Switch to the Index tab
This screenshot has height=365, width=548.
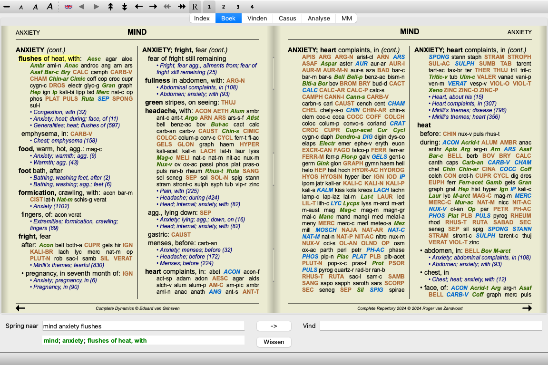pos(202,19)
